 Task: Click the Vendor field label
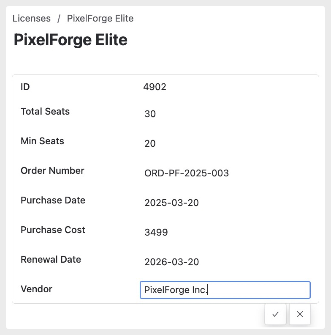pyautogui.click(x=37, y=289)
